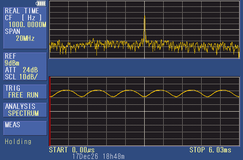Switch the SPECTRUM analysis type
This screenshot has width=243, height=160.
(x=24, y=113)
